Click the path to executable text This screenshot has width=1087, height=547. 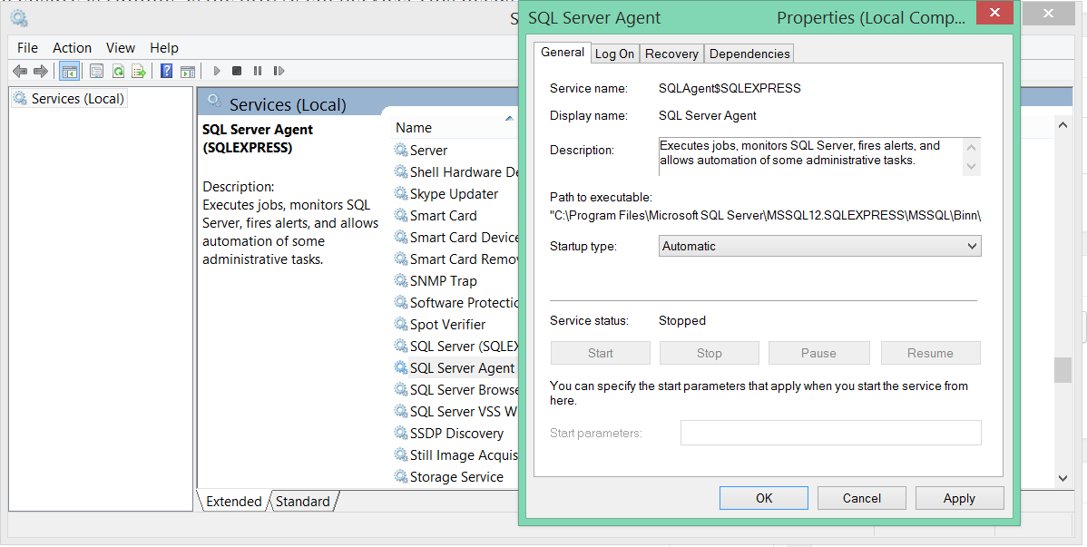pos(765,216)
